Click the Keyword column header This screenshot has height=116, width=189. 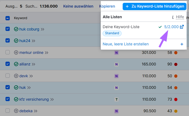tap(20, 18)
